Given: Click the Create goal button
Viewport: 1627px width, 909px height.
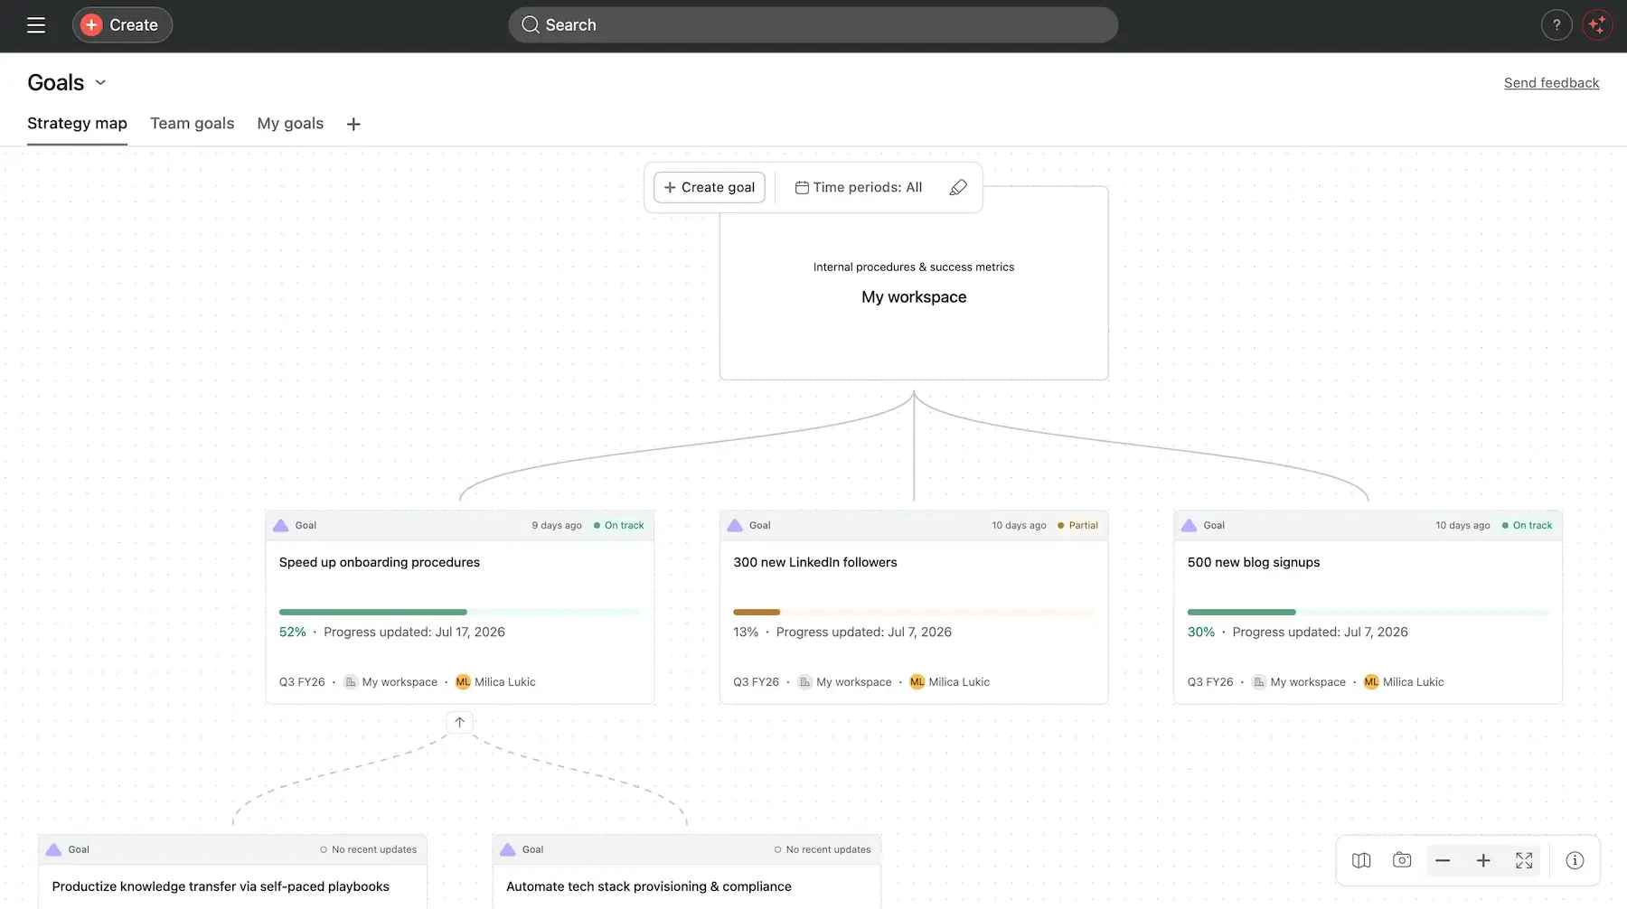Looking at the screenshot, I should pos(710,187).
